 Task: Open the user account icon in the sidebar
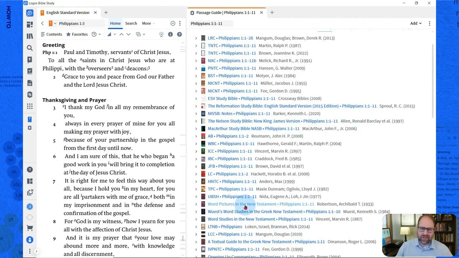tap(30, 240)
